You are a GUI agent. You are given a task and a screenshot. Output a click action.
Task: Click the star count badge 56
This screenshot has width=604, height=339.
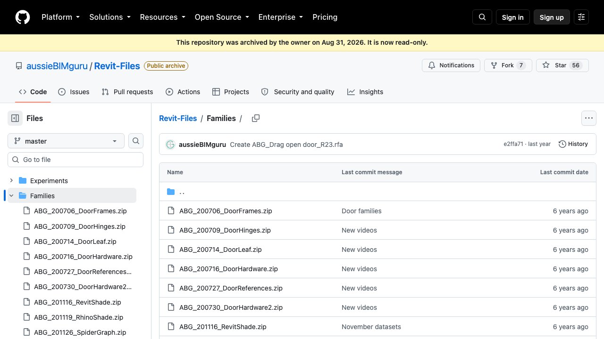pyautogui.click(x=576, y=65)
